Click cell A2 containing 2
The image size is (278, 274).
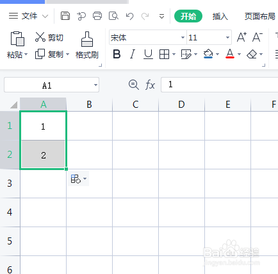43,155
